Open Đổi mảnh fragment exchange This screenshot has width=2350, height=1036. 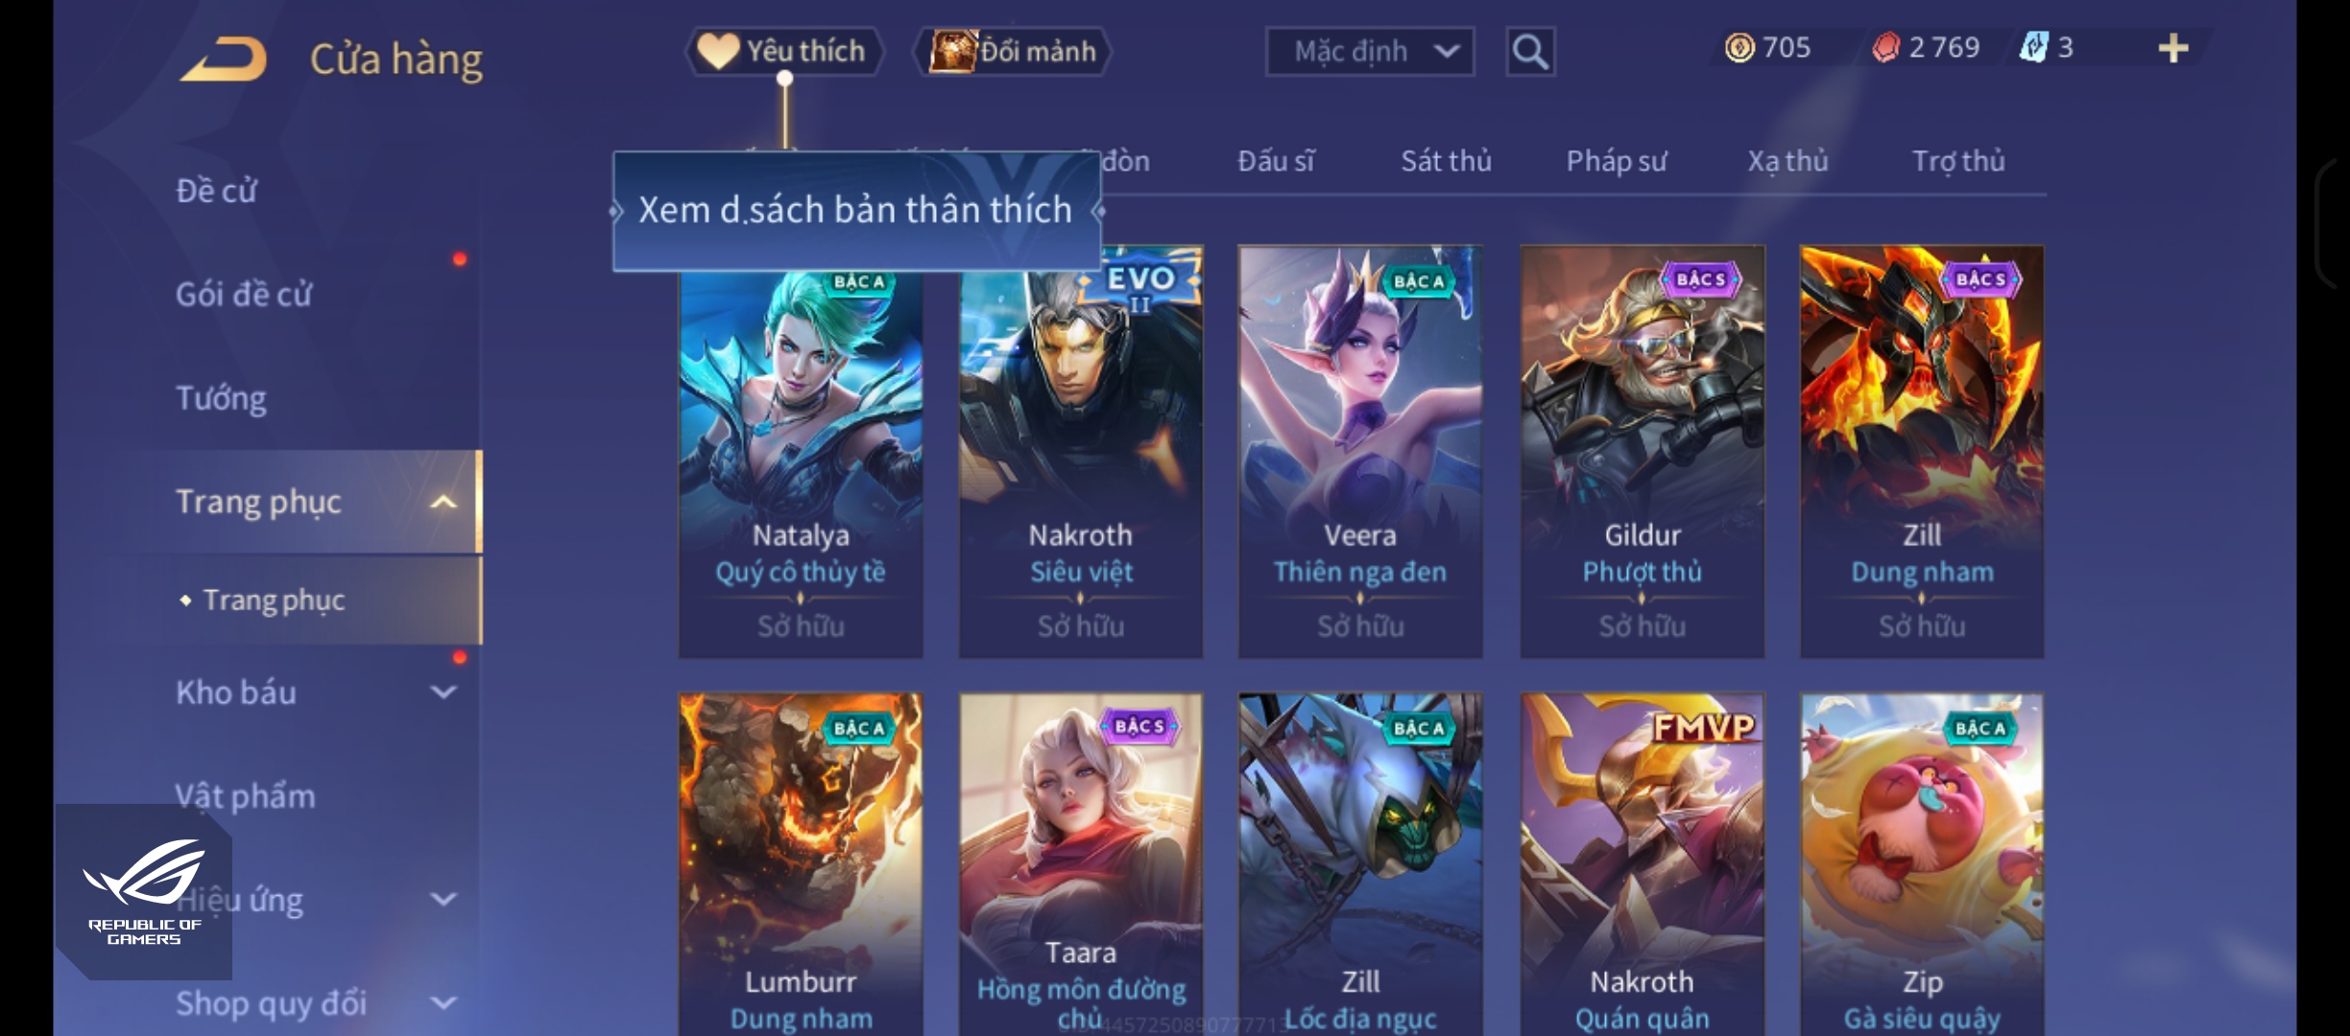[1012, 51]
